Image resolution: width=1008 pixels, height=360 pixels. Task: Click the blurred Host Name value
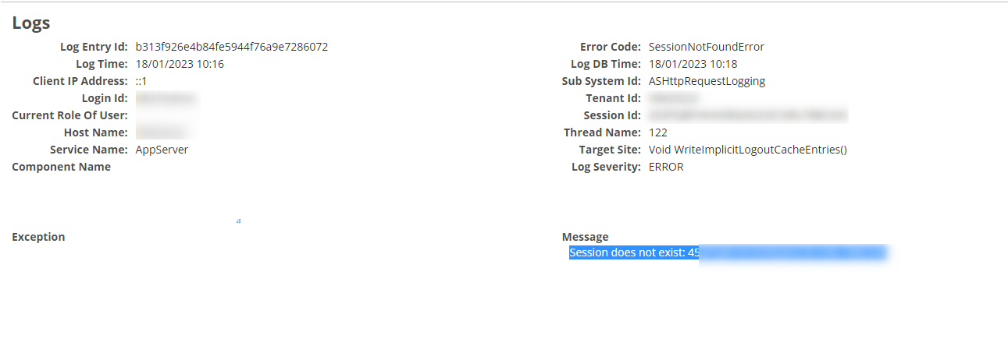pyautogui.click(x=161, y=132)
